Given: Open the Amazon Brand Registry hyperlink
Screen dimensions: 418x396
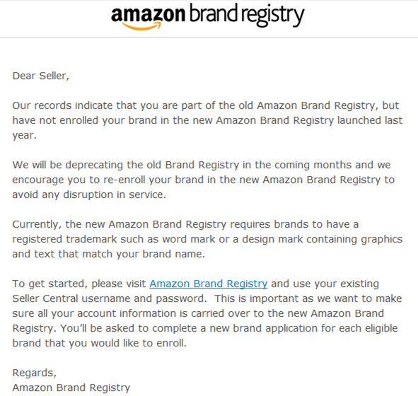Looking at the screenshot, I should tap(208, 284).
